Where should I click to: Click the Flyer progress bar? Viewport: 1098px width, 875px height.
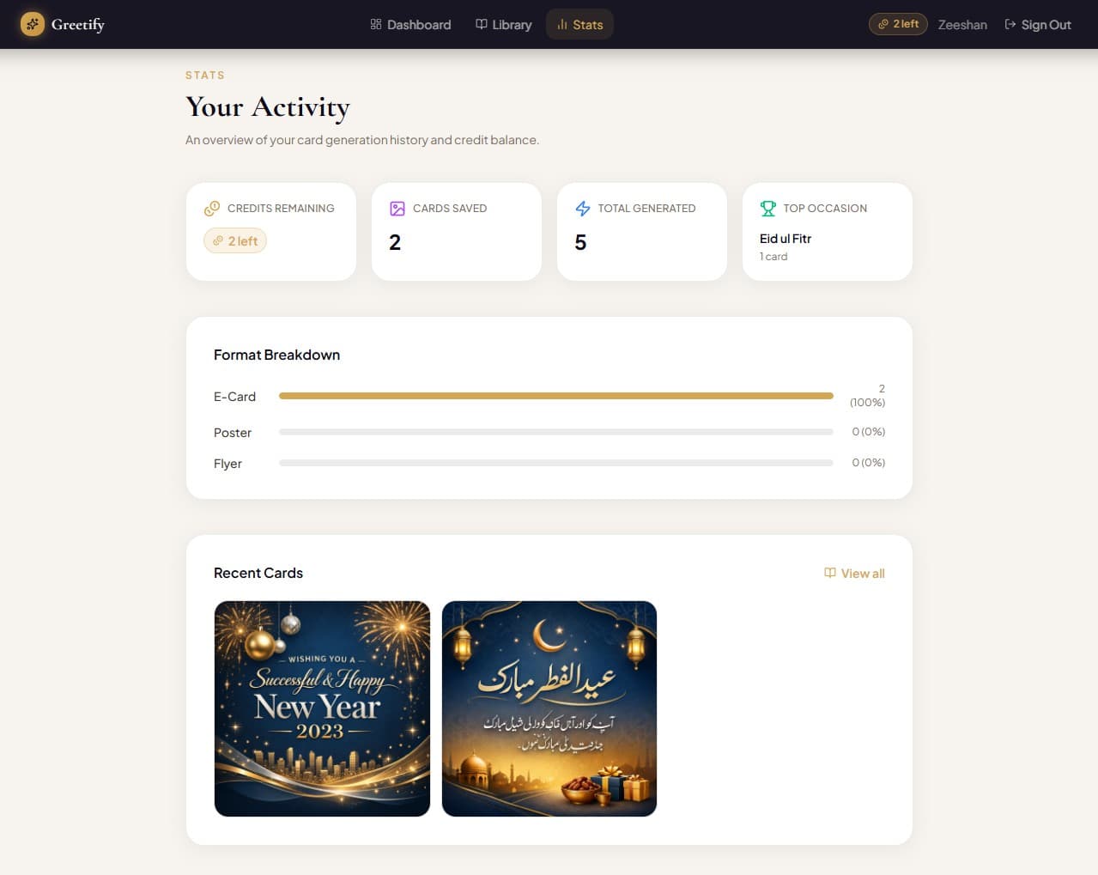[x=556, y=463]
